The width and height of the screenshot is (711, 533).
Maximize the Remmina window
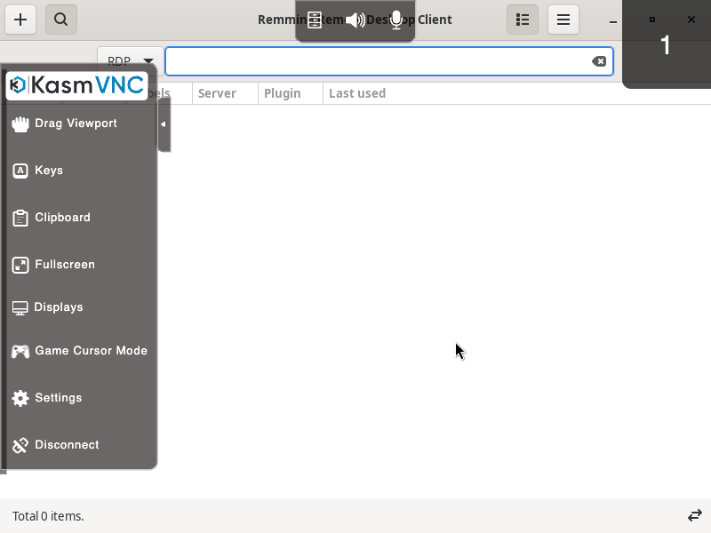point(652,20)
